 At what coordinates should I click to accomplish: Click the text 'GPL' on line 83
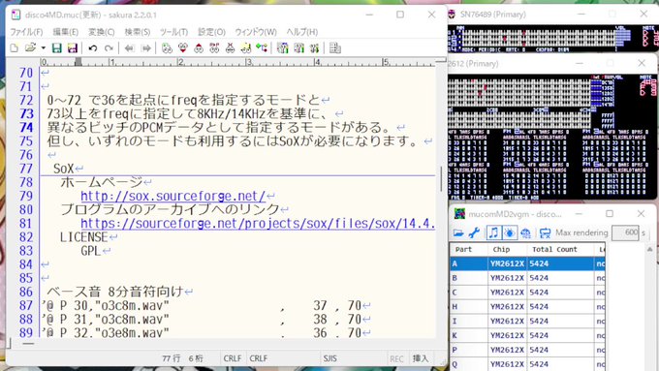(91, 251)
